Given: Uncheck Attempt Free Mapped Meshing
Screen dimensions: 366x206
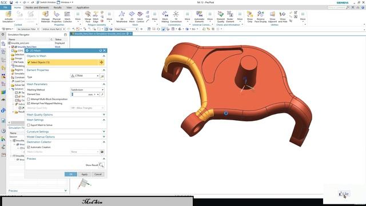Looking at the screenshot, I should click(x=29, y=103).
